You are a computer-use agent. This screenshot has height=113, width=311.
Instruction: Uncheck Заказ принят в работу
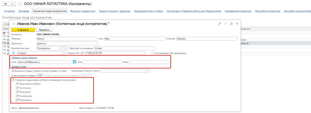[17, 84]
